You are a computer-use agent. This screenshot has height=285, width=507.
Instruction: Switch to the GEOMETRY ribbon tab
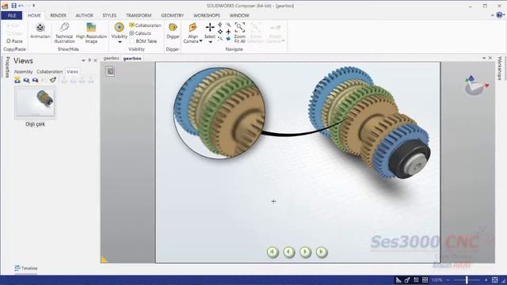click(173, 16)
